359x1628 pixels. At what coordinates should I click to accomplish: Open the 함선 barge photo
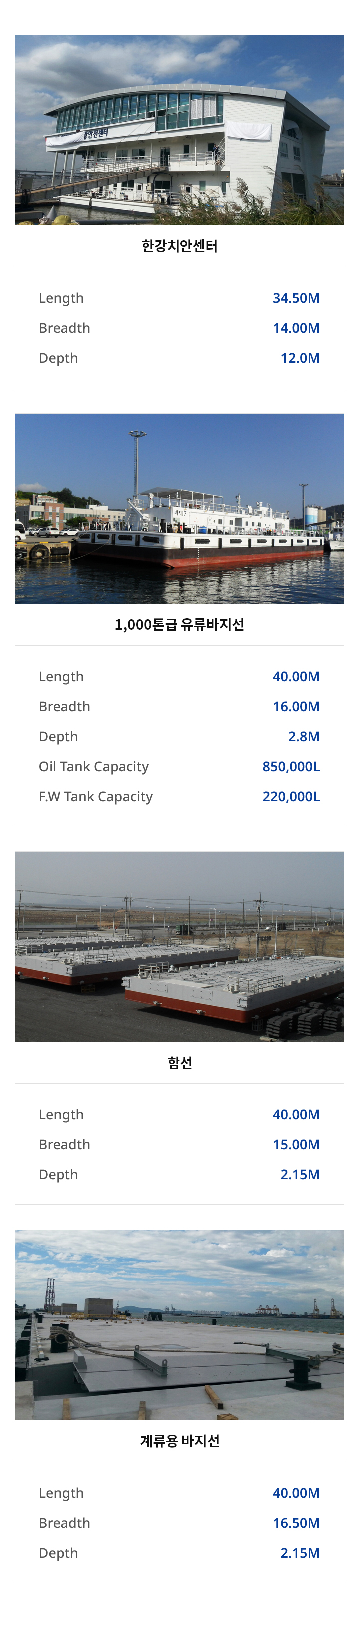point(179,946)
